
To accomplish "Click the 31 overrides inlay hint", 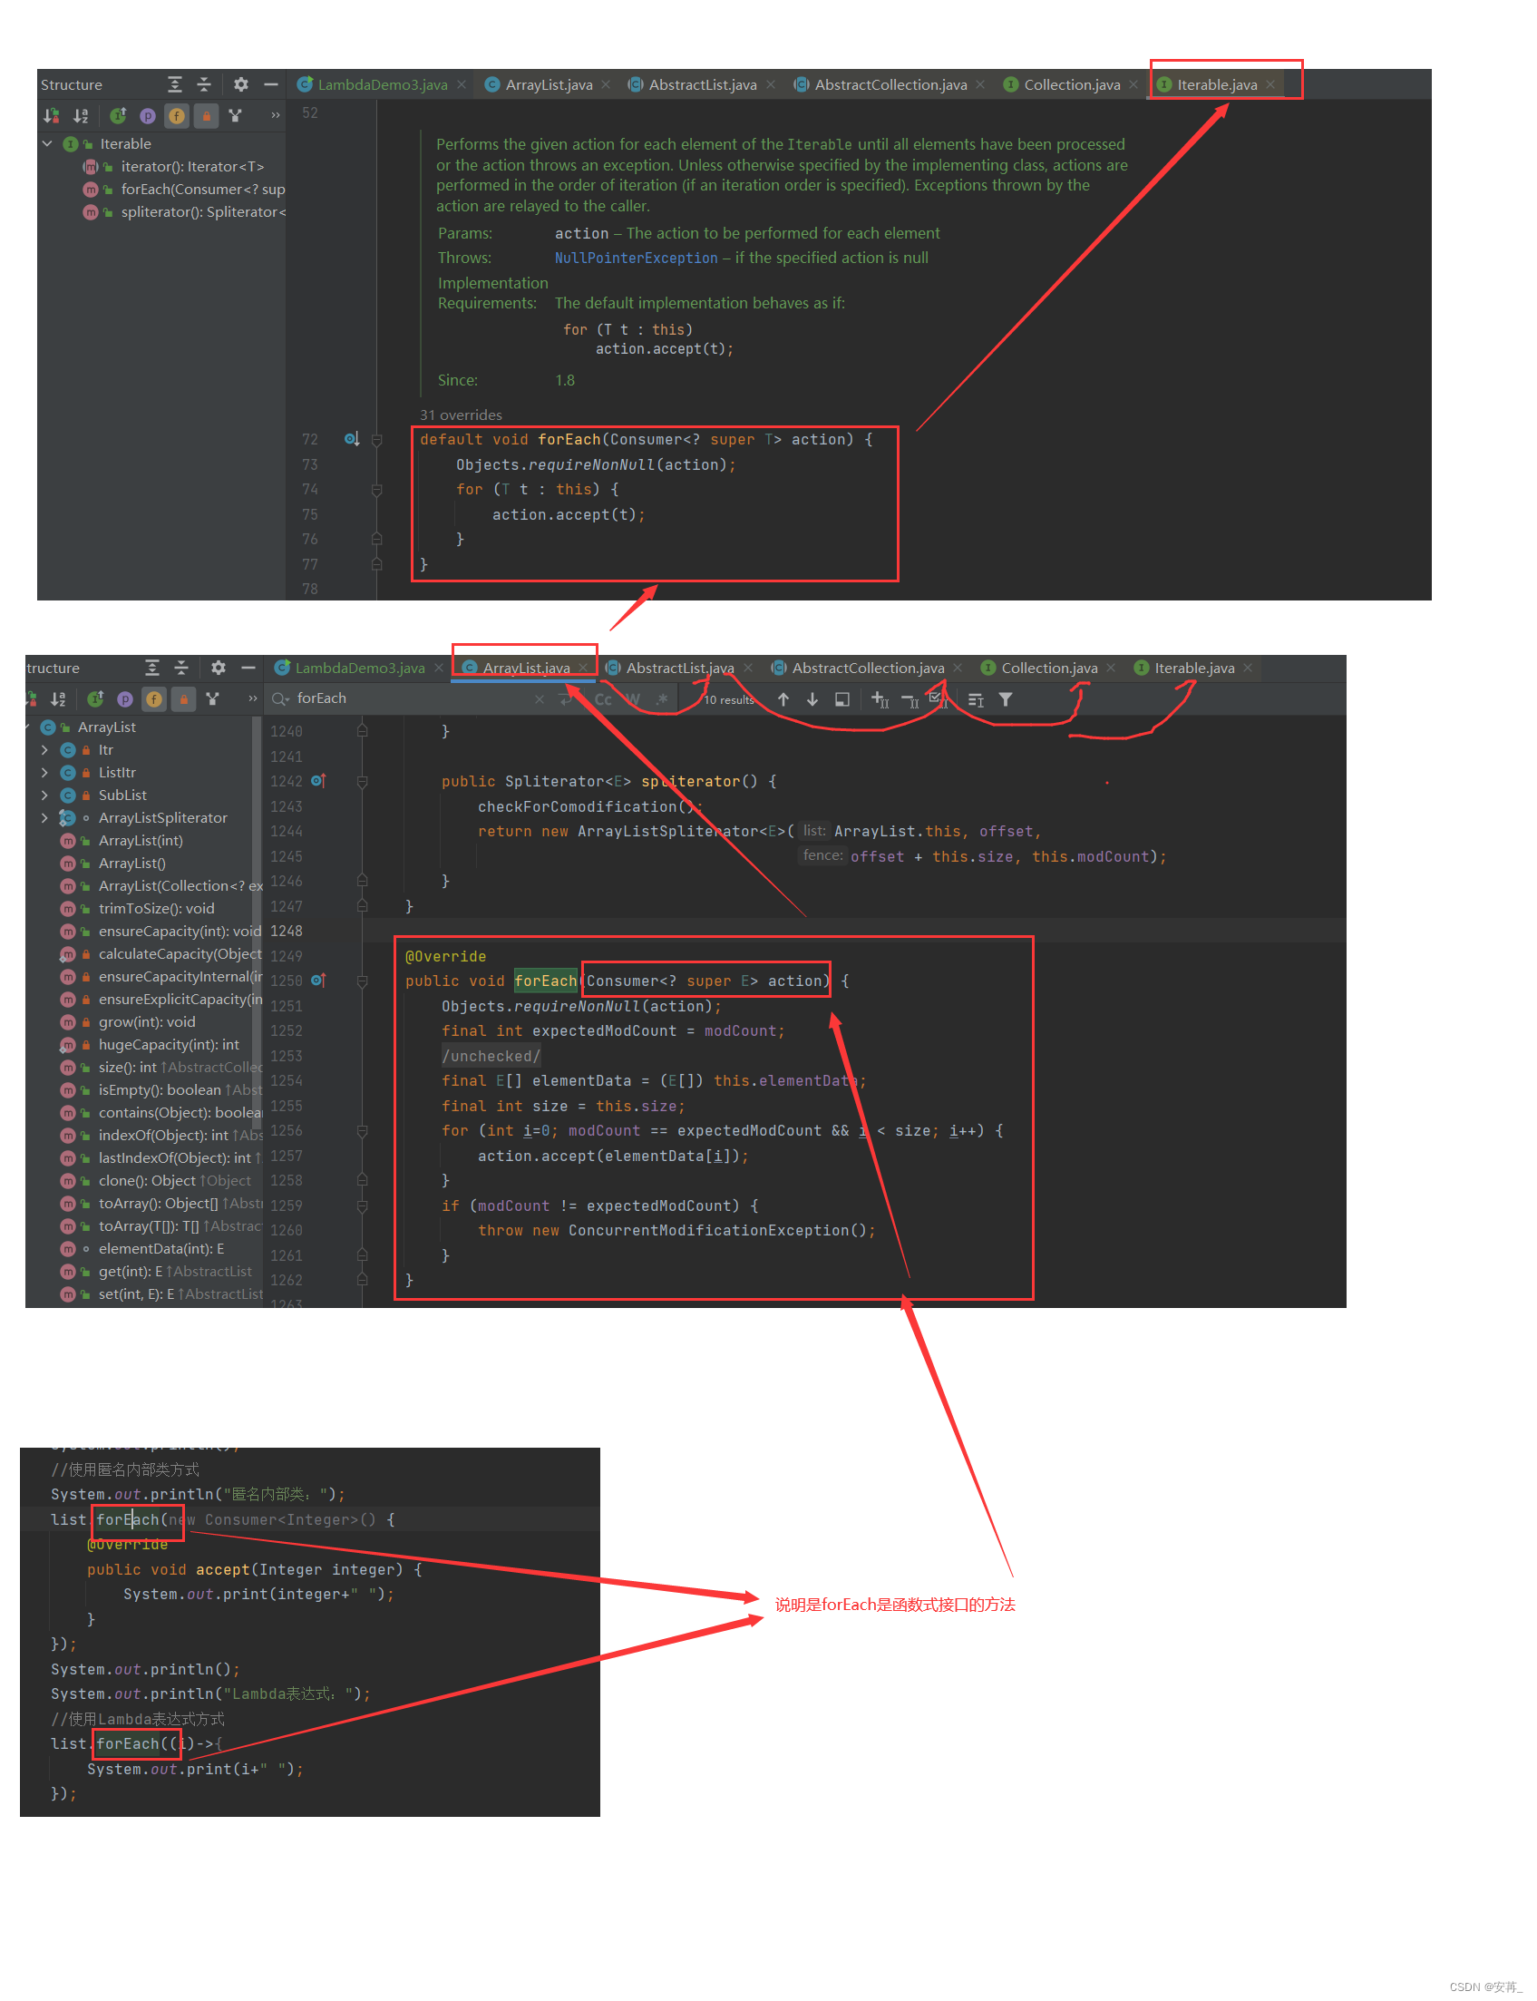I will (461, 415).
